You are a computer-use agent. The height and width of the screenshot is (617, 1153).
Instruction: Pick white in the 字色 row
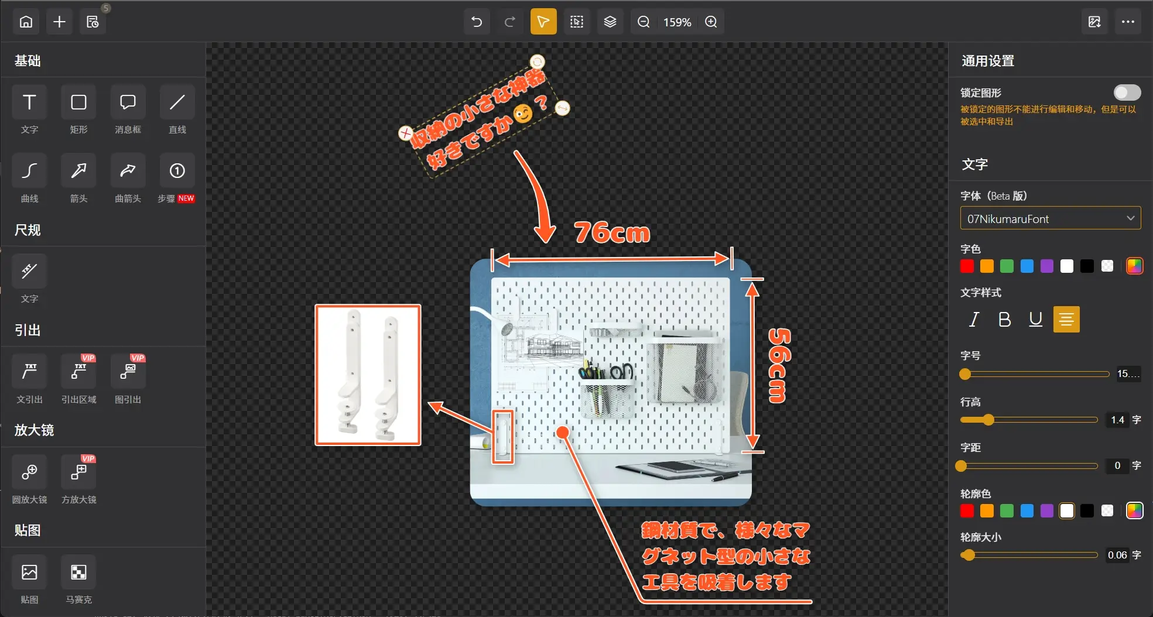[x=1067, y=266]
